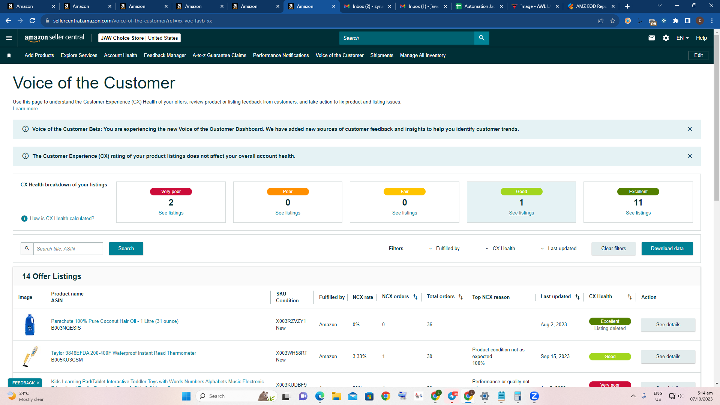Image resolution: width=720 pixels, height=405 pixels.
Task: See details for Parachute Coconut Hair Oil
Action: click(x=668, y=325)
